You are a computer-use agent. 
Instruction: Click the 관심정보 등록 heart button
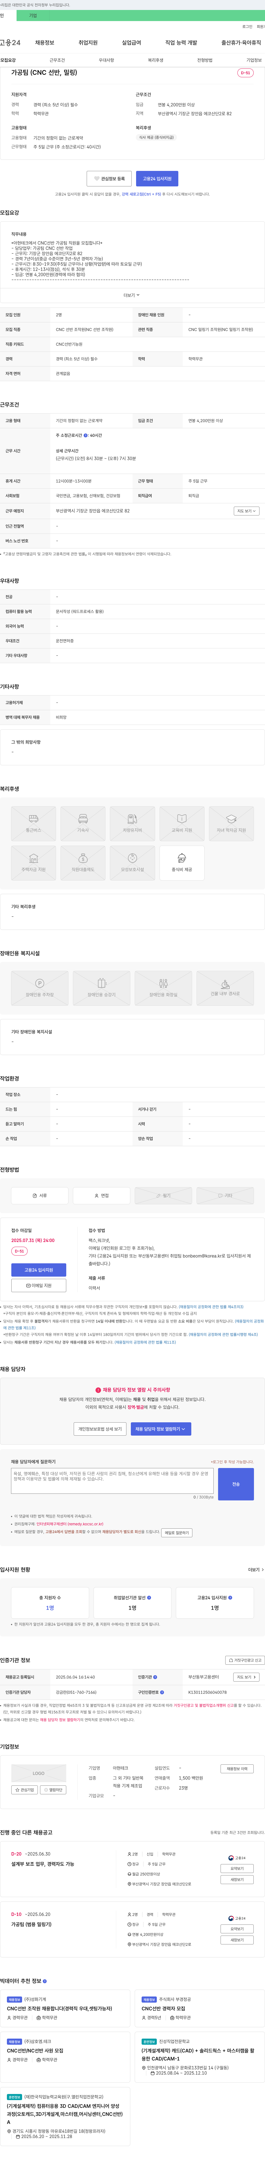[x=109, y=179]
